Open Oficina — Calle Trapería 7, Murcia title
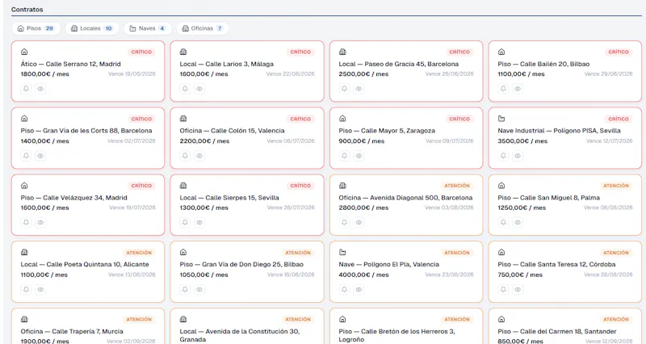 click(72, 331)
